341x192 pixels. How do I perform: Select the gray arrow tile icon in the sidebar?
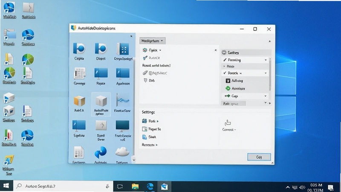[101, 125]
